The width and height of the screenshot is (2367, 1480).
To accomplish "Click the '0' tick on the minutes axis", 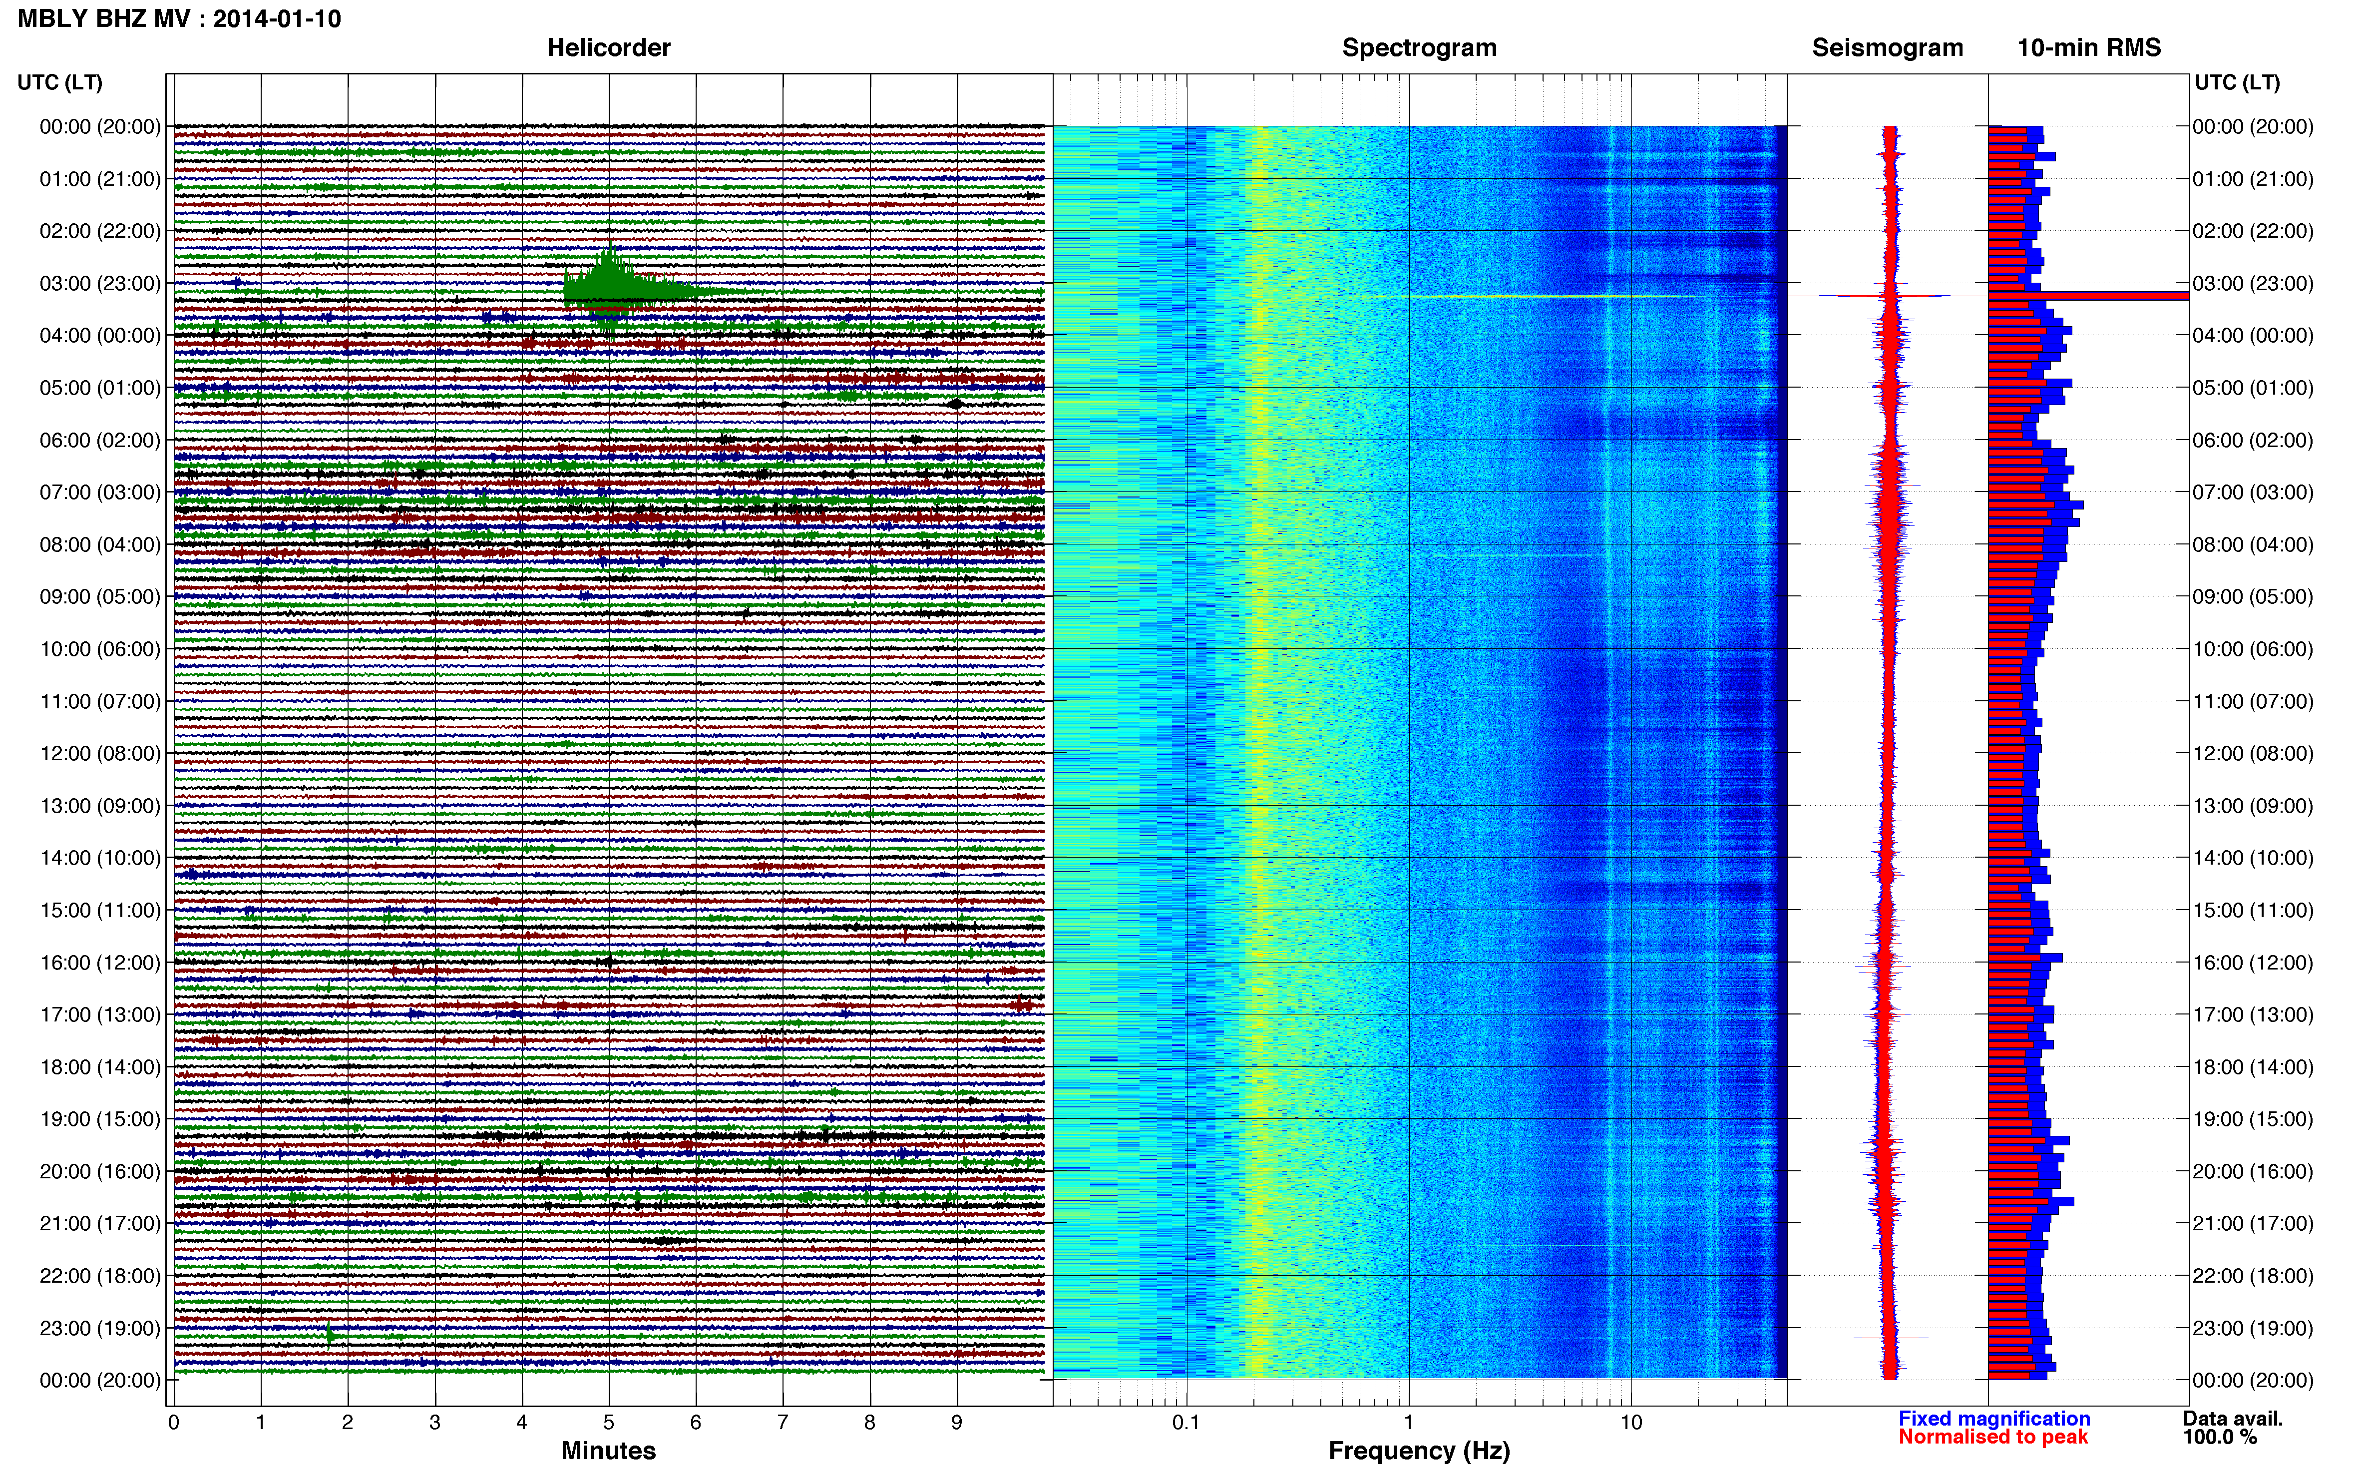I will coord(173,1423).
